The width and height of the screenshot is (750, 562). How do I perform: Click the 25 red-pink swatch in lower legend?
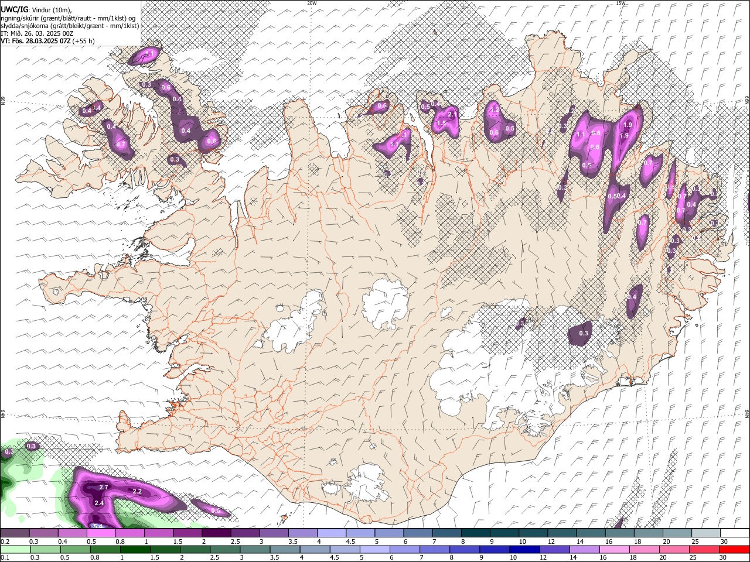[x=704, y=549]
